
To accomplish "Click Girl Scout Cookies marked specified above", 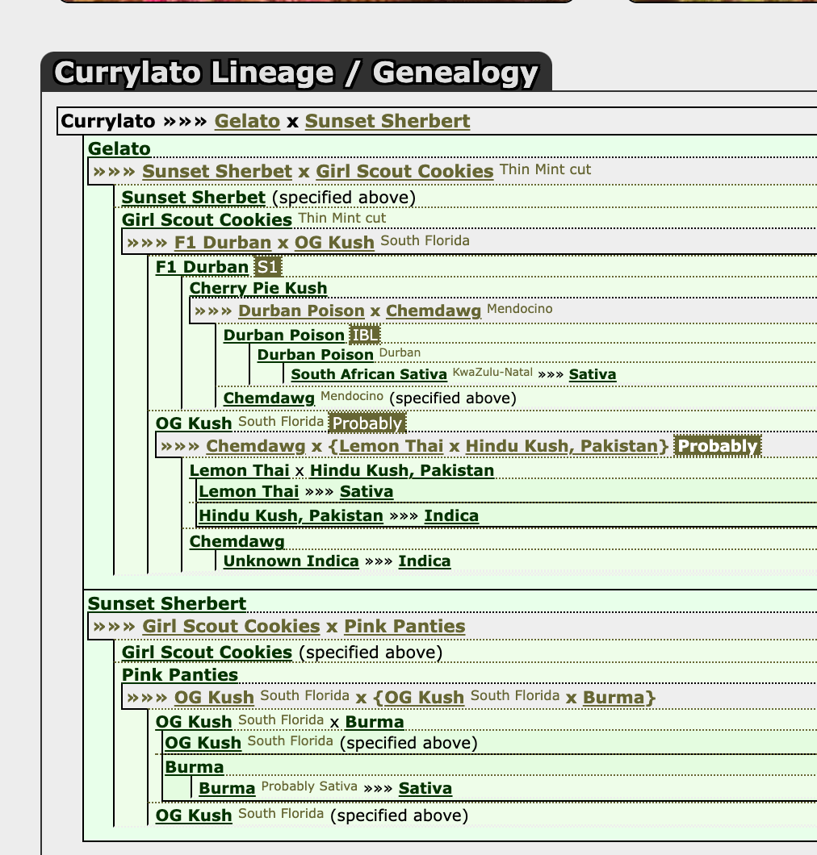I will click(x=207, y=653).
